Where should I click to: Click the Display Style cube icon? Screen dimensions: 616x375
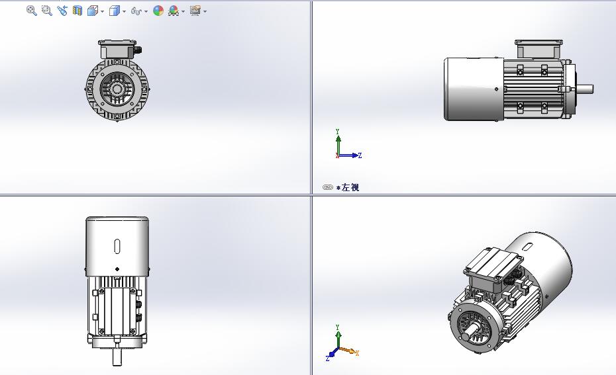114,11
